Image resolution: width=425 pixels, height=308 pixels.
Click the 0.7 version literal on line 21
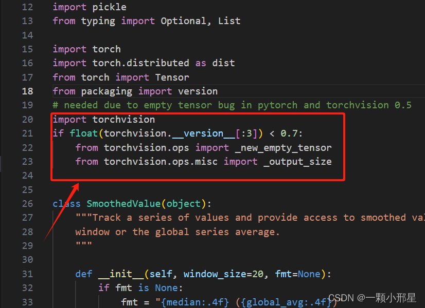point(290,133)
